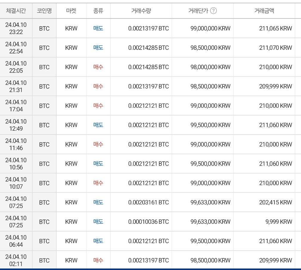Image resolution: width=301 pixels, height=270 pixels.
Task: Click 매수 in the 17:04 row
Action: [98, 106]
